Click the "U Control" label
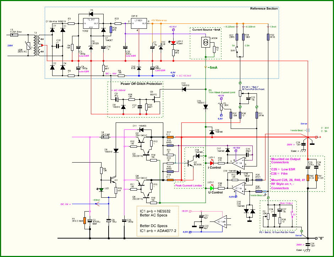The image size is (334, 257). pos(215,192)
